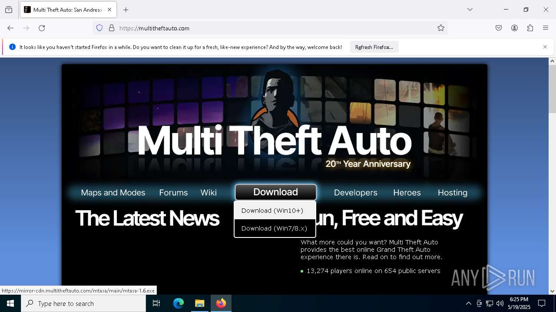The width and height of the screenshot is (556, 312).
Task: Click '20TH Year Anniversary' text
Action: 368,164
